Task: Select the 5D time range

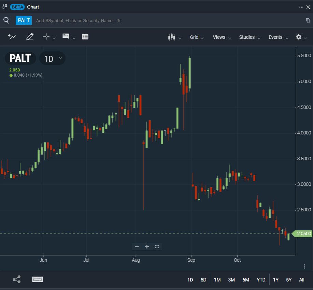Action: 203,280
